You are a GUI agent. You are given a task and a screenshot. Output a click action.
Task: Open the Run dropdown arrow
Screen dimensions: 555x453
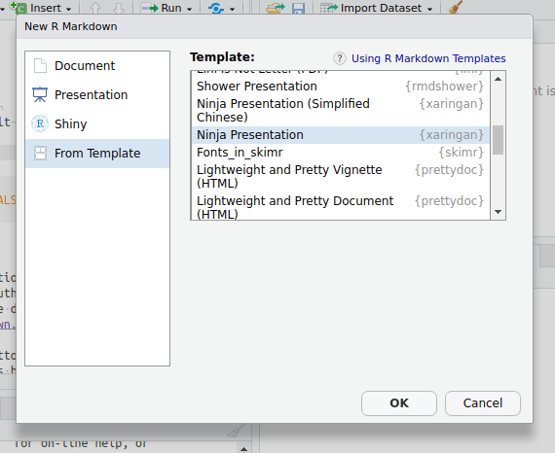click(x=189, y=9)
